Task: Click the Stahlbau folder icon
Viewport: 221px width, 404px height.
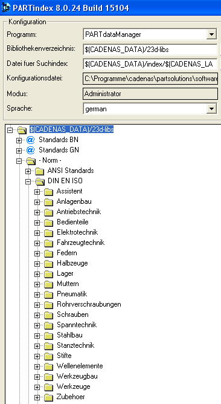Action: (x=48, y=336)
